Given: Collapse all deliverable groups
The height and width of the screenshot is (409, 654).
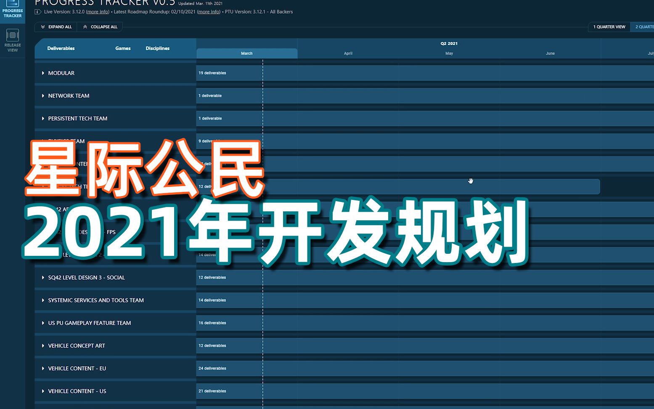Looking at the screenshot, I should pyautogui.click(x=100, y=27).
